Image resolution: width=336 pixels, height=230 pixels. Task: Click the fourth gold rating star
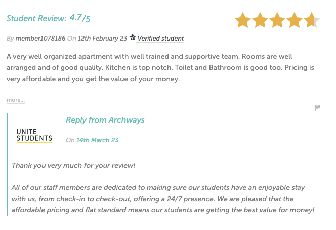[x=294, y=20]
